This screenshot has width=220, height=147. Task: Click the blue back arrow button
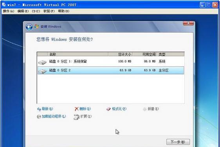tap(29, 27)
